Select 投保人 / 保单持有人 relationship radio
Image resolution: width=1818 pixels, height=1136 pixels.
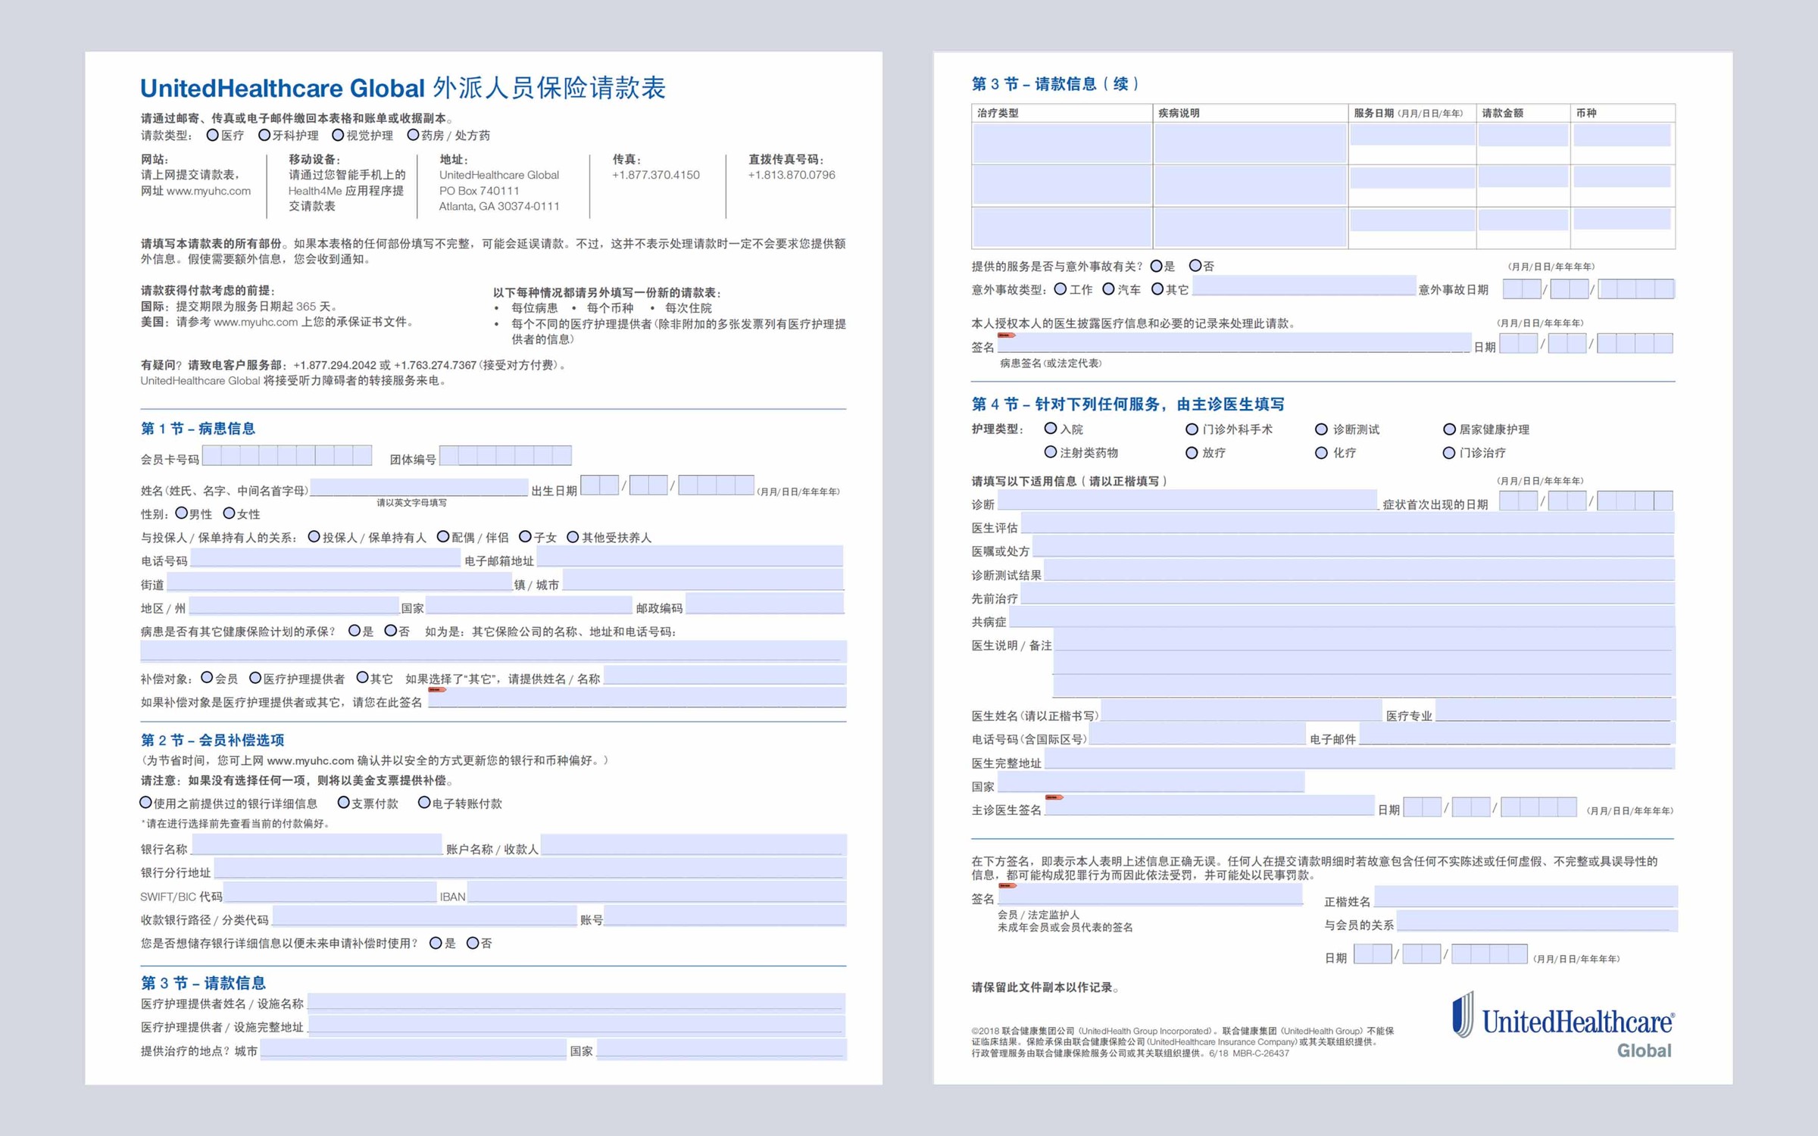[x=314, y=536]
